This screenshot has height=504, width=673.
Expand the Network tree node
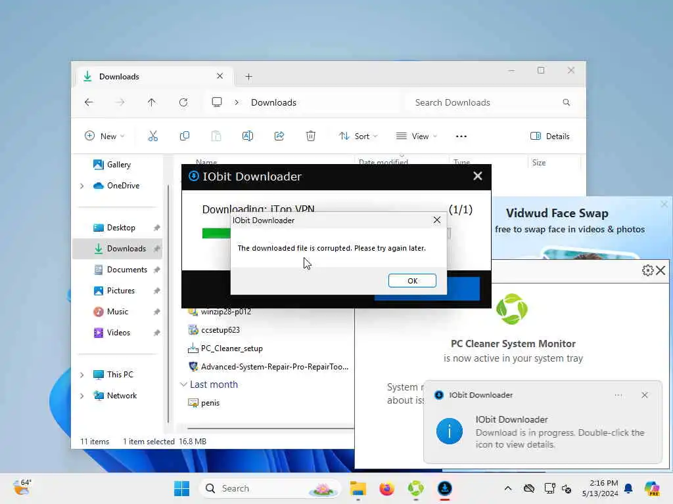tap(82, 396)
